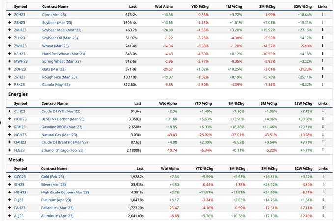Image resolution: width=334 pixels, height=221 pixels.
Task: Open three-dot links menu for Wheat row
Action: pos(323,46)
